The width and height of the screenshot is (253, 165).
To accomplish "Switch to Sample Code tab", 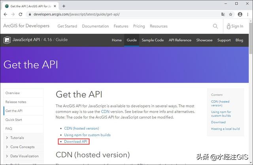I will pos(153,40).
